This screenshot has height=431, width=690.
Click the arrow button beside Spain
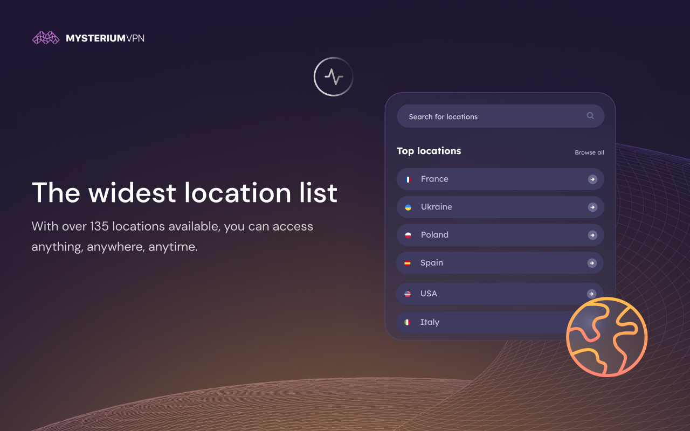pyautogui.click(x=592, y=262)
